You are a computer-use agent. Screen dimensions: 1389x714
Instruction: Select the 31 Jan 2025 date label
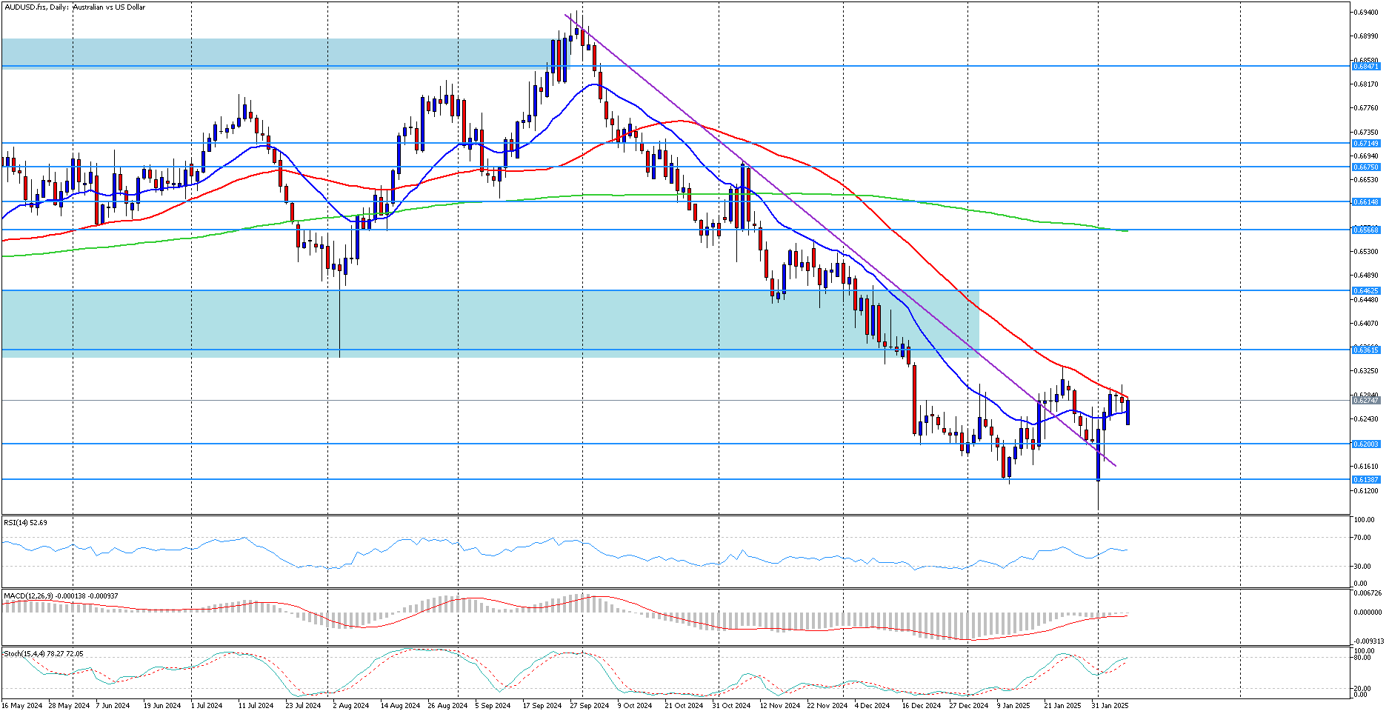point(1109,706)
